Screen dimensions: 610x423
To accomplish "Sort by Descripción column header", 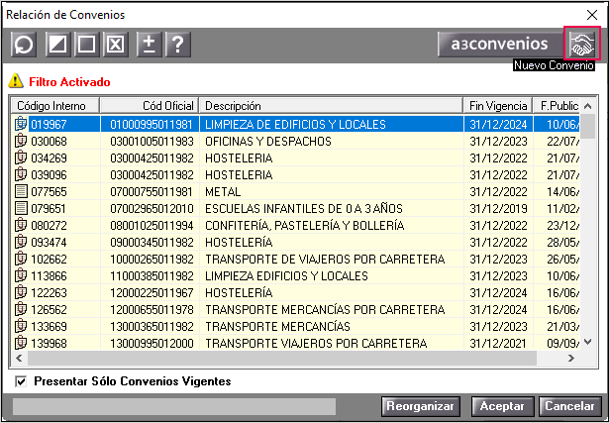I will pyautogui.click(x=331, y=105).
